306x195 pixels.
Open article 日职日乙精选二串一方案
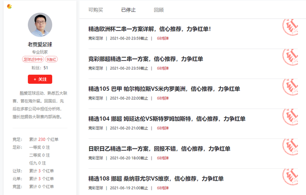(159, 149)
